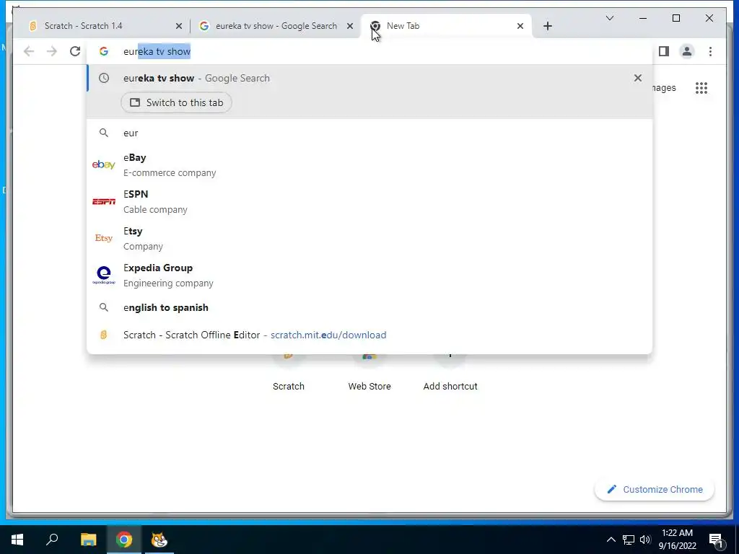
Task: Open File Explorer from taskbar
Action: [x=88, y=540]
